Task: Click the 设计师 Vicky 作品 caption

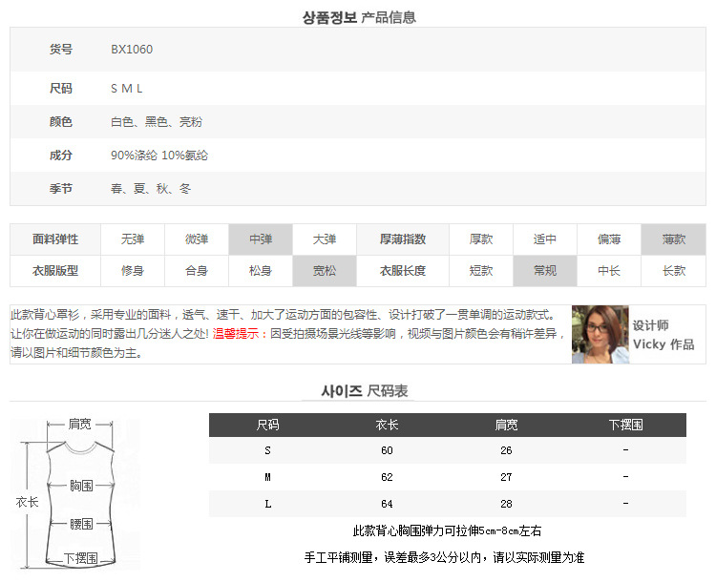Action: (663, 335)
